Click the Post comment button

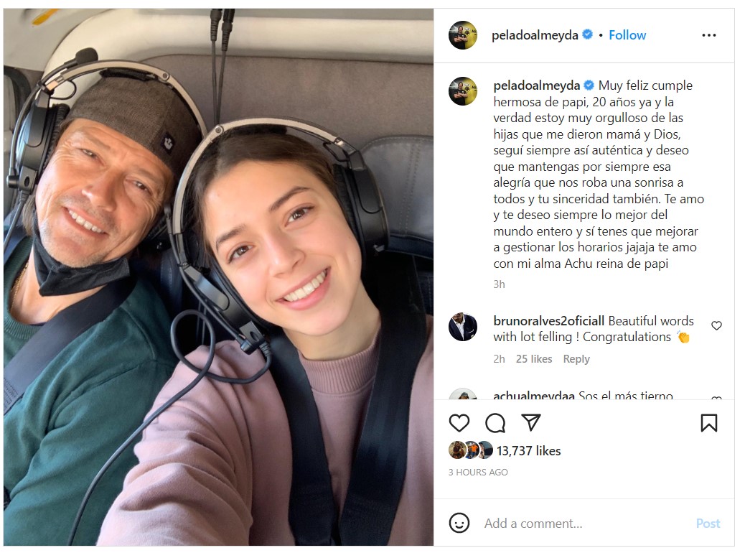pos(708,524)
